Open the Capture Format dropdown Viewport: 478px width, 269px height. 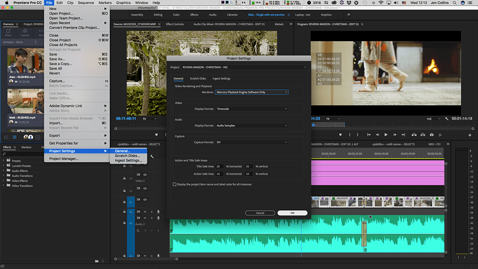[251, 142]
